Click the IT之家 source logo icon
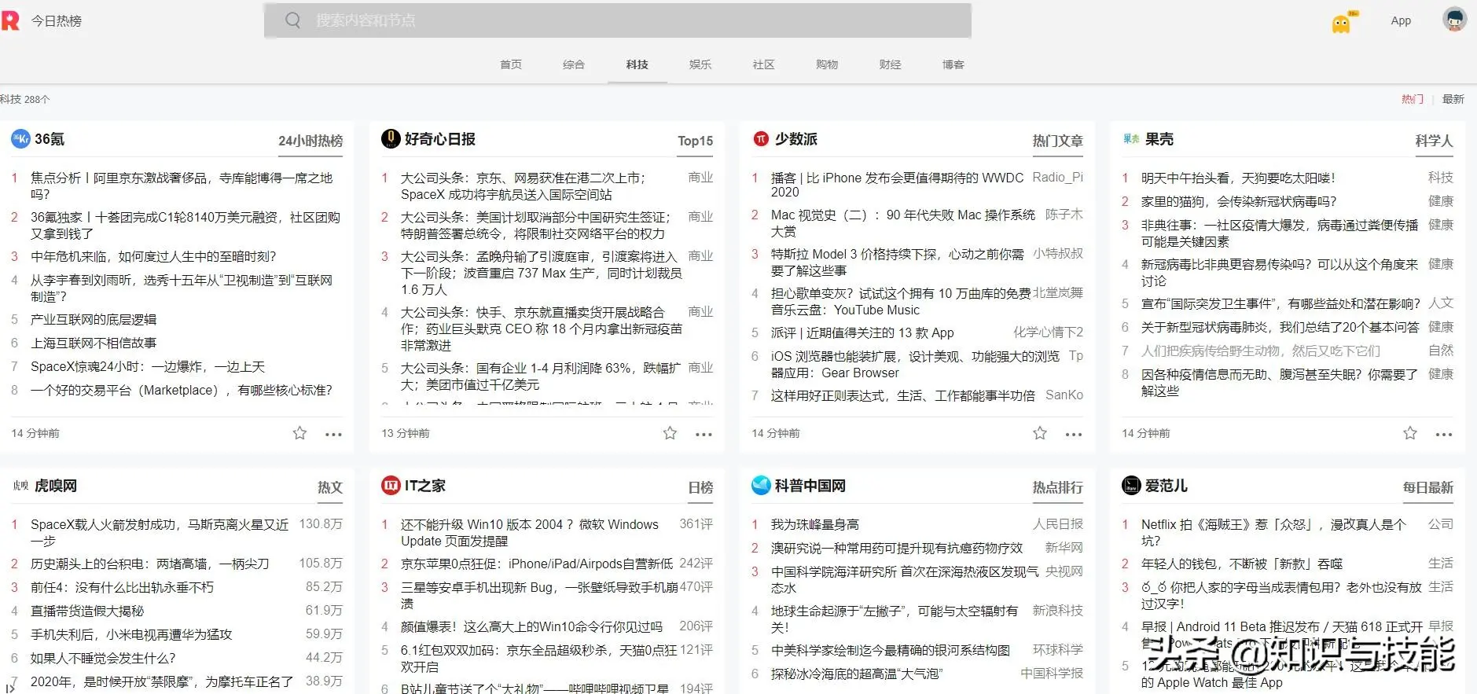1477x694 pixels. [391, 486]
